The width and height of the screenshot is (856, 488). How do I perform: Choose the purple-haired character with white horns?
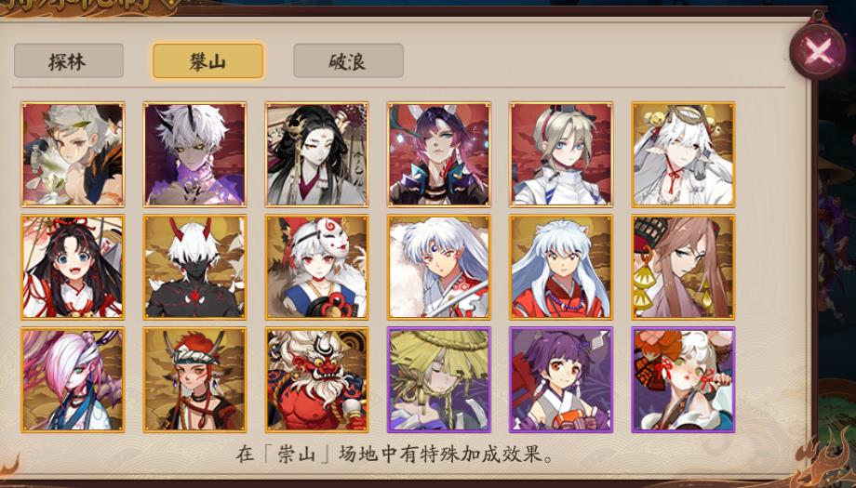coord(439,154)
